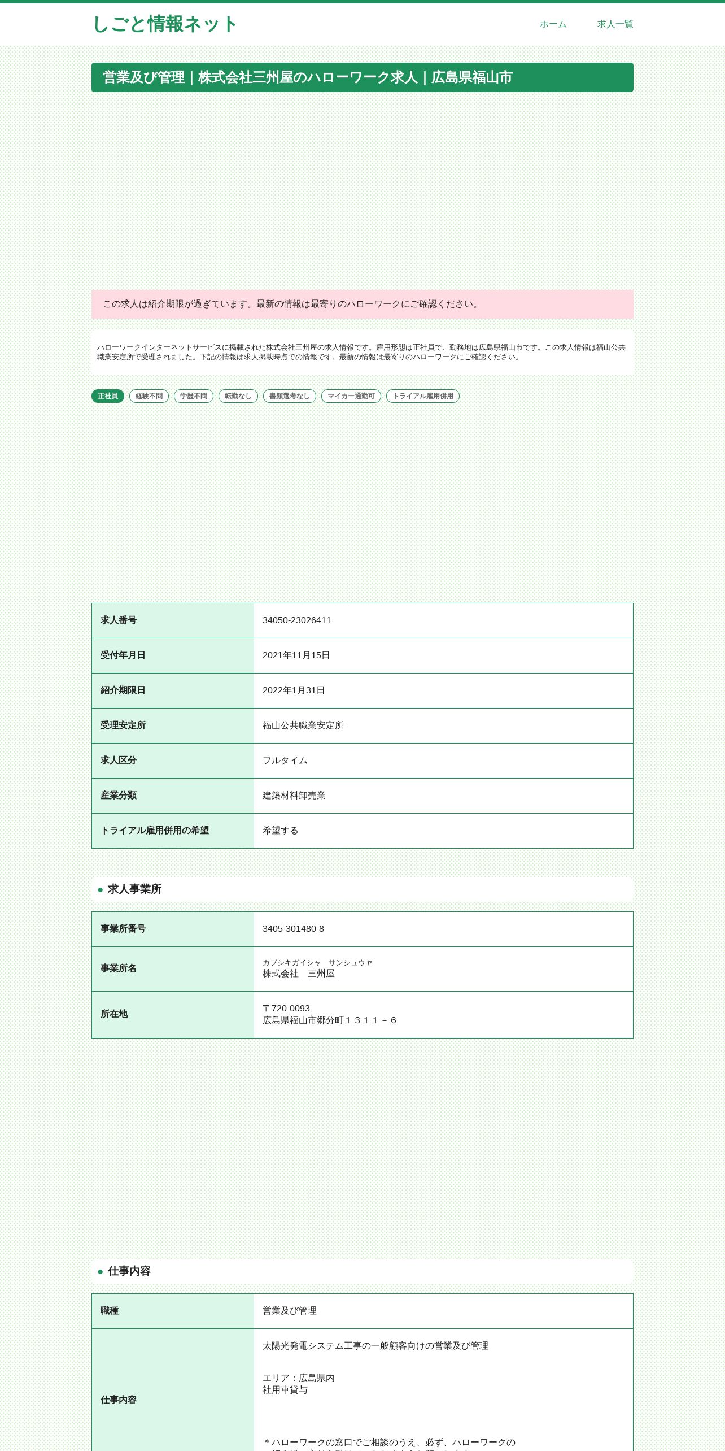Open the しごと情報ネット site logo

(164, 24)
